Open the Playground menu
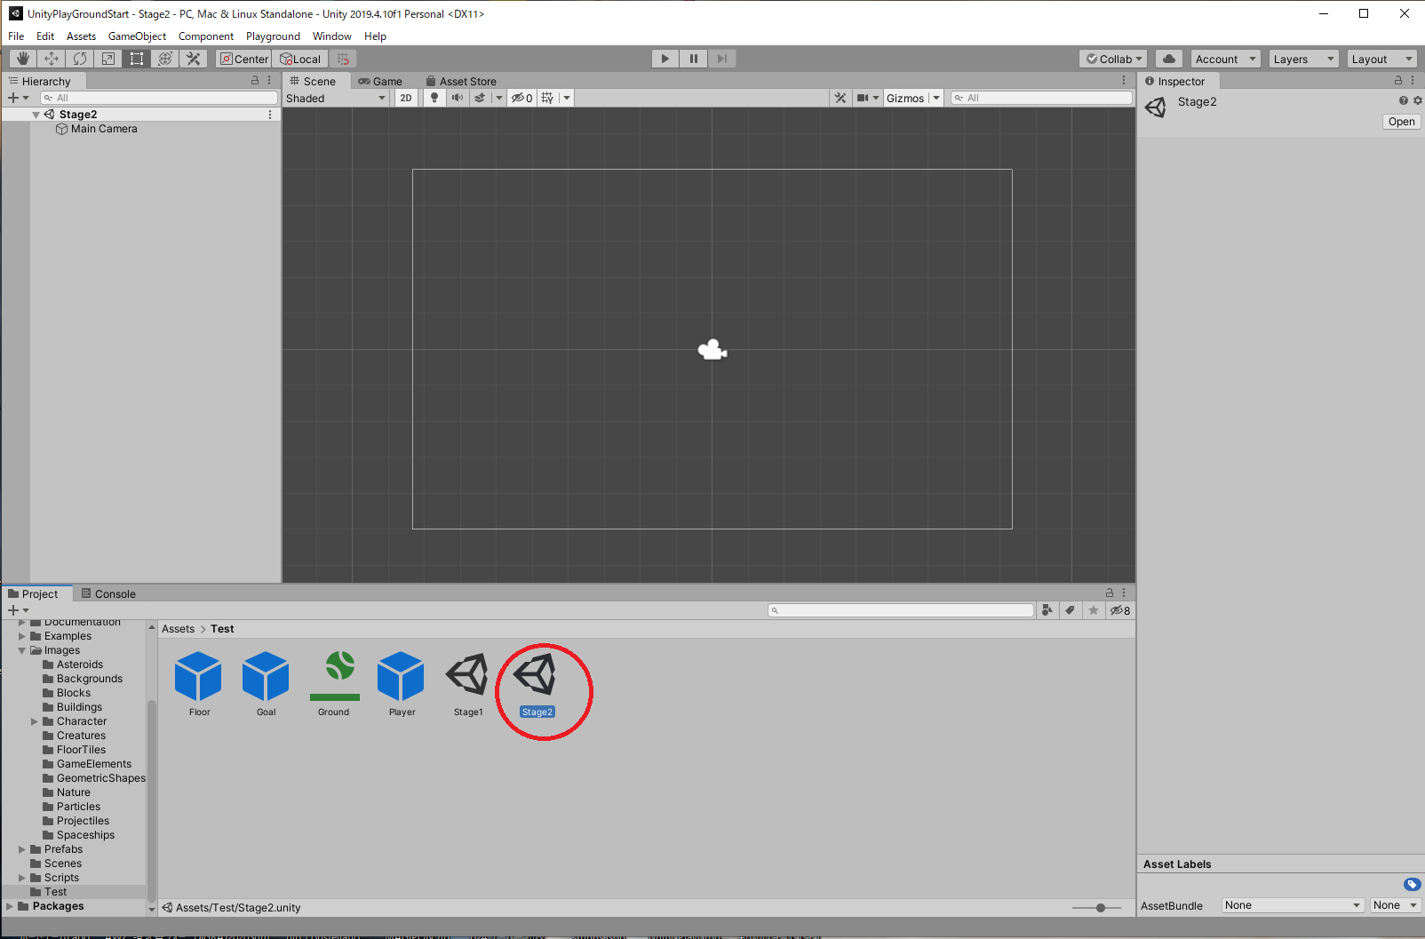Viewport: 1425px width, 939px height. coord(273,36)
